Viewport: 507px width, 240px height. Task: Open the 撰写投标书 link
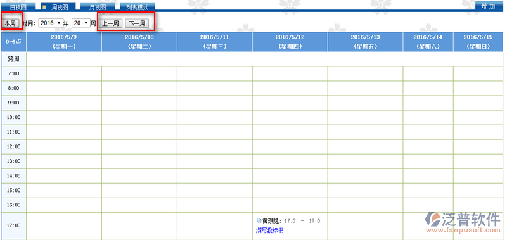(x=270, y=231)
